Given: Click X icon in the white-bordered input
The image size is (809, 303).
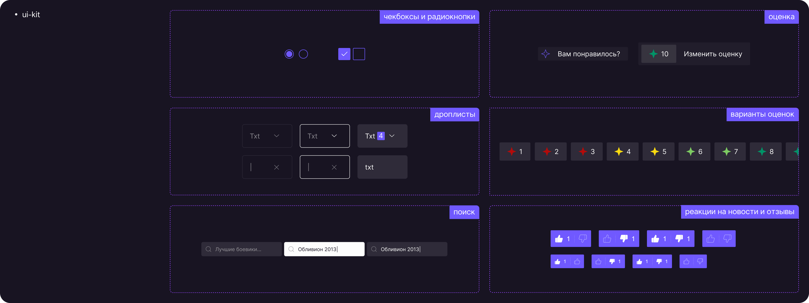Looking at the screenshot, I should pyautogui.click(x=334, y=167).
